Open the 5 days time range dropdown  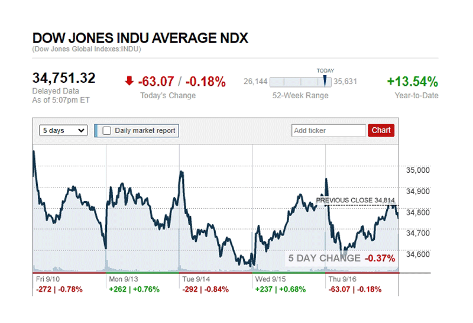coord(64,131)
